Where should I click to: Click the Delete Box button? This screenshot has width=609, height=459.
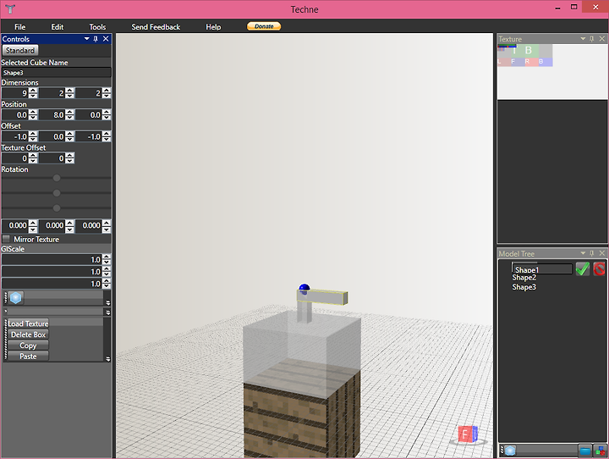(28, 335)
